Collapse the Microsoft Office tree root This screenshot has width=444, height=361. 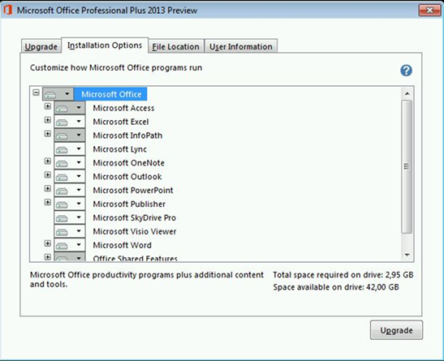pos(36,92)
